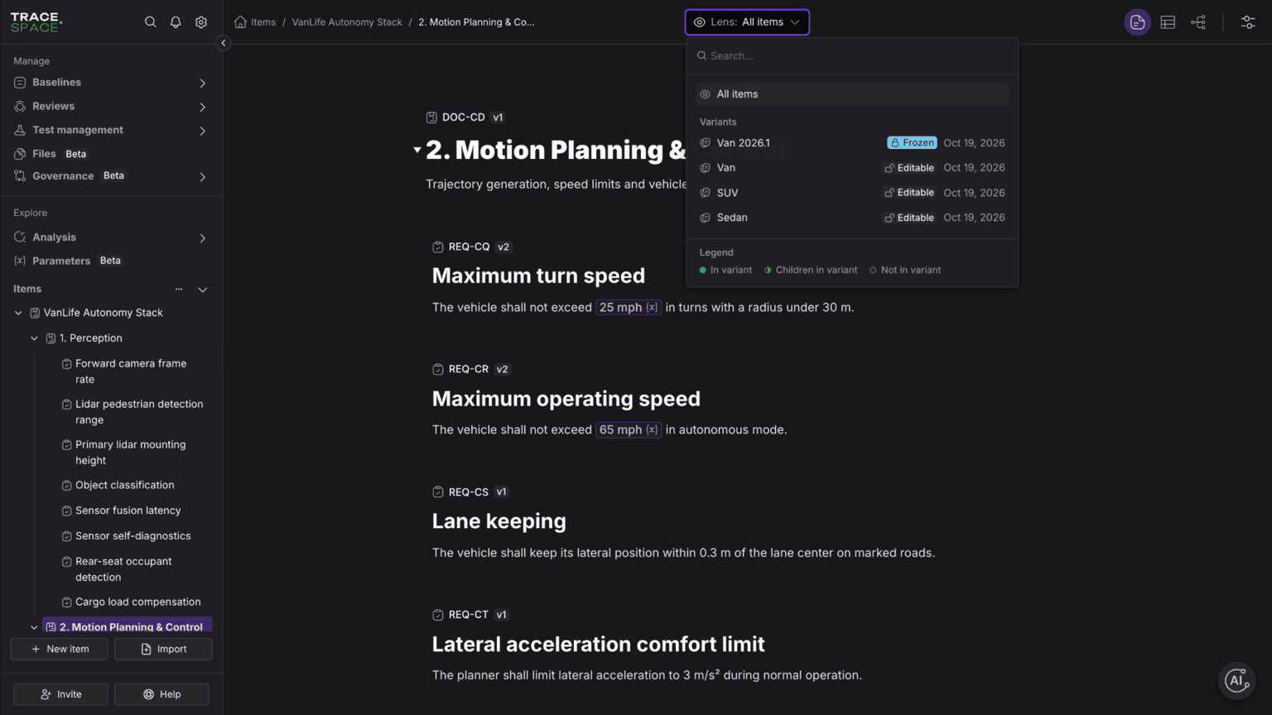Click the Invite button
Viewport: 1272px width, 715px height.
(60, 694)
